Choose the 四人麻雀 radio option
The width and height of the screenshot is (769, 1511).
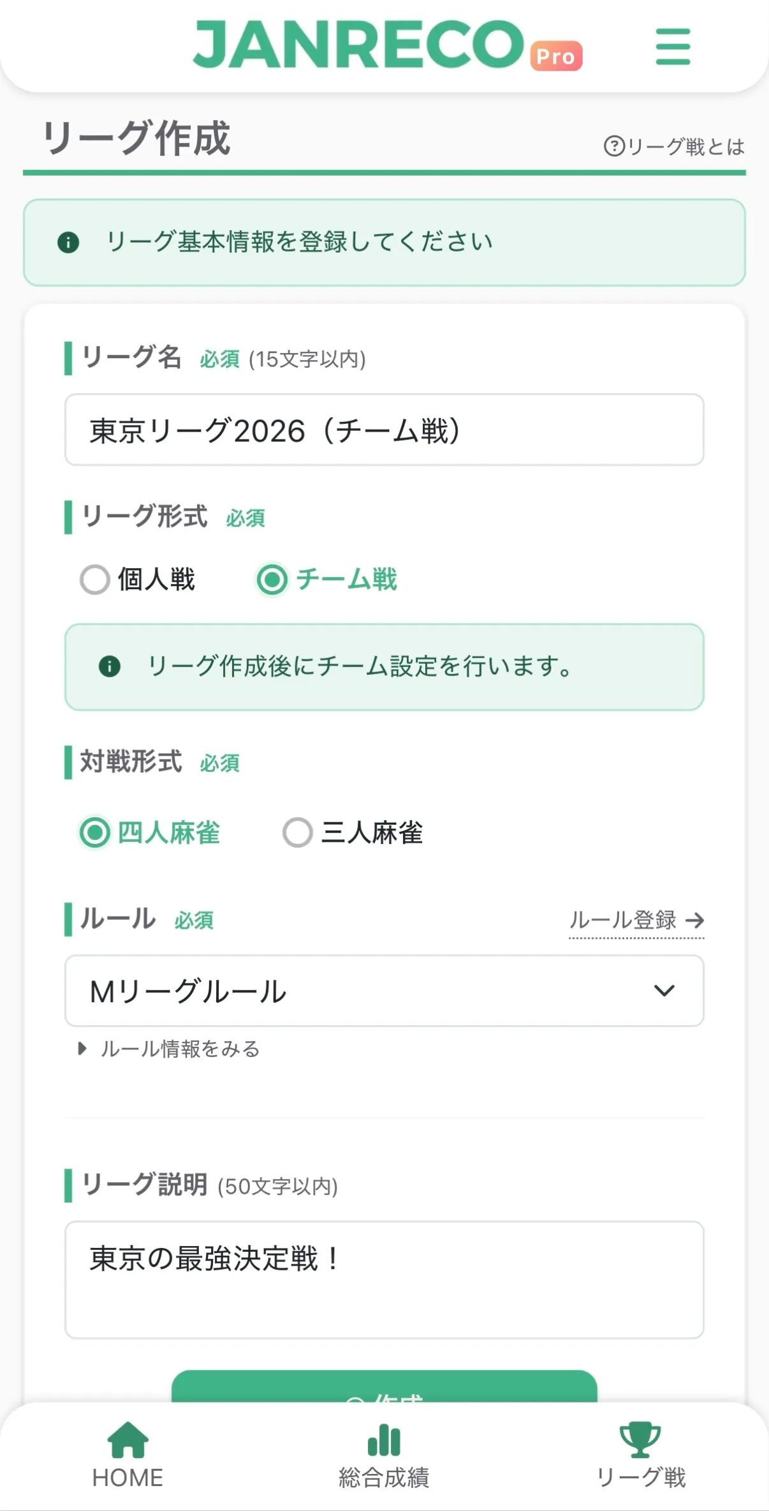pyautogui.click(x=95, y=832)
